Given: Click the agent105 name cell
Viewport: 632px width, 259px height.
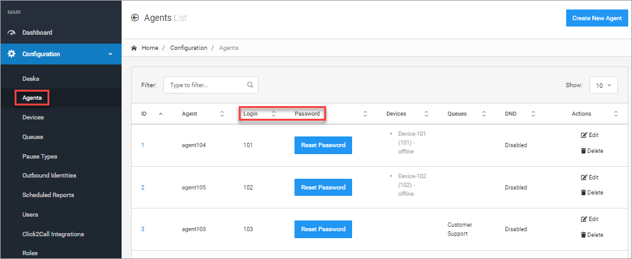Looking at the screenshot, I should point(194,188).
